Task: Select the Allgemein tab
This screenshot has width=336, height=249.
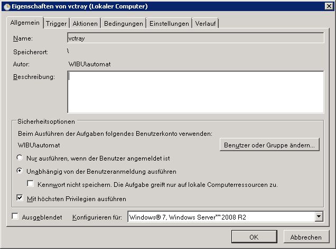Action: 25,23
